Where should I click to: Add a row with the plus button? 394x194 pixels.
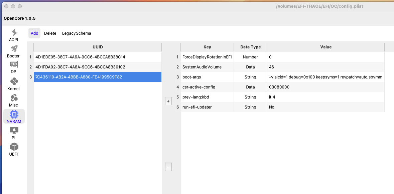point(168,102)
